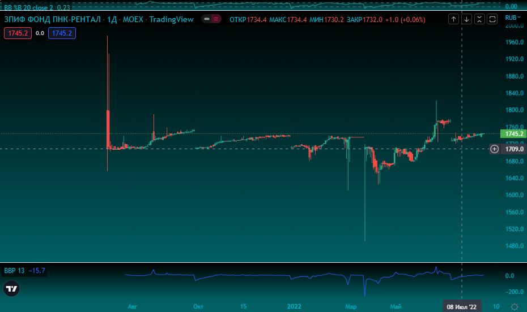Click the -200.0 BBP scale label

[x=515, y=292]
